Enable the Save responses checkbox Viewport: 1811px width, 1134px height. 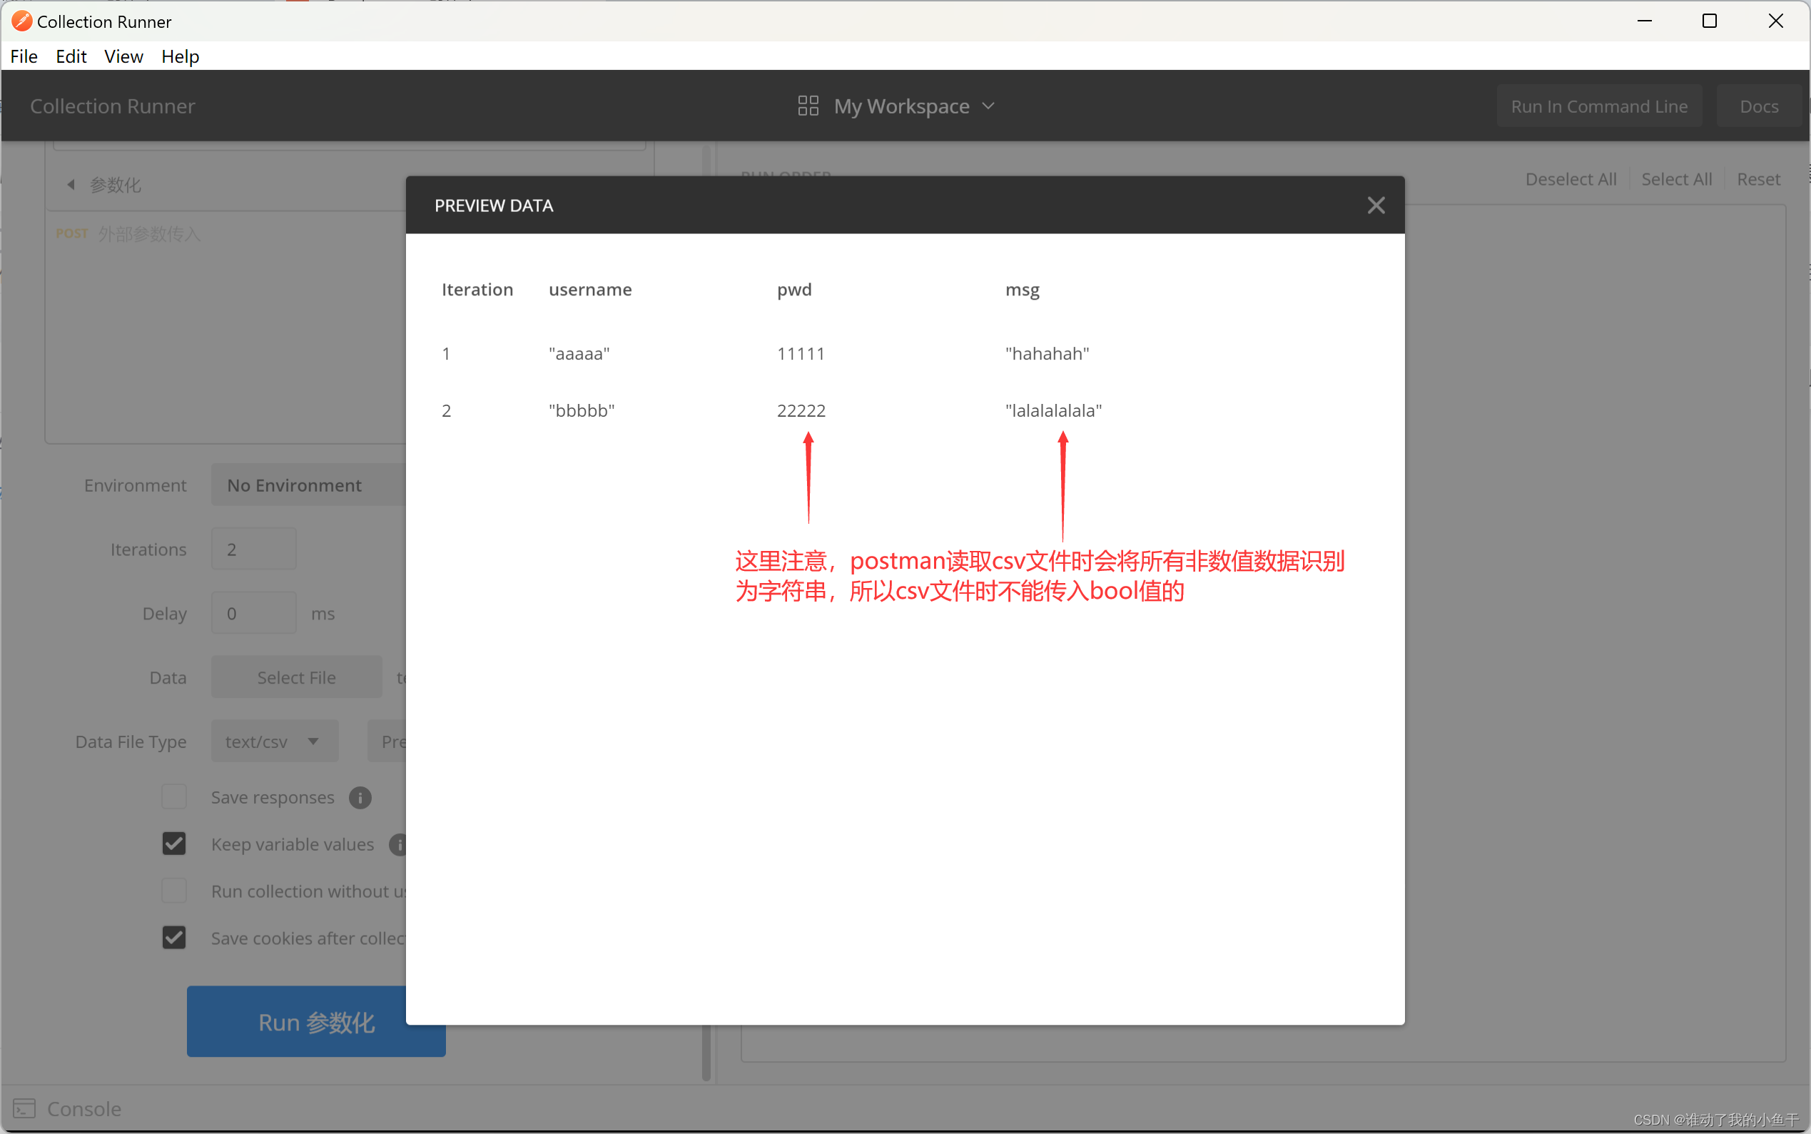[x=174, y=796]
